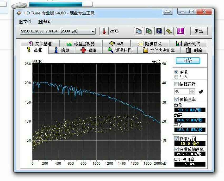
Task: Click the short stroke gB input field
Action: coord(182,91)
